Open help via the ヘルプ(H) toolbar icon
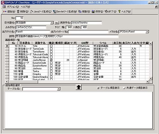 (x=120, y=11)
